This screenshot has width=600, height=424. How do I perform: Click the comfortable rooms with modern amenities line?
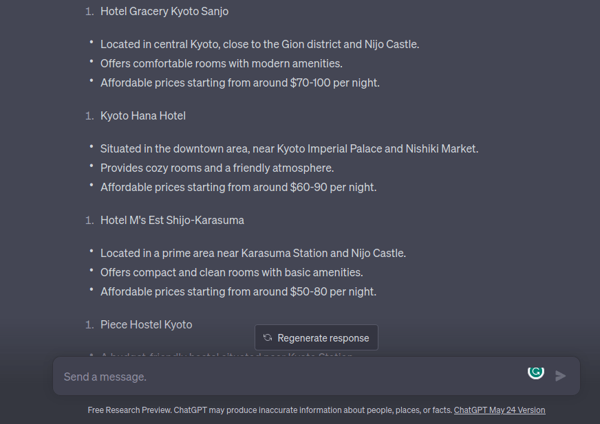[x=222, y=63]
